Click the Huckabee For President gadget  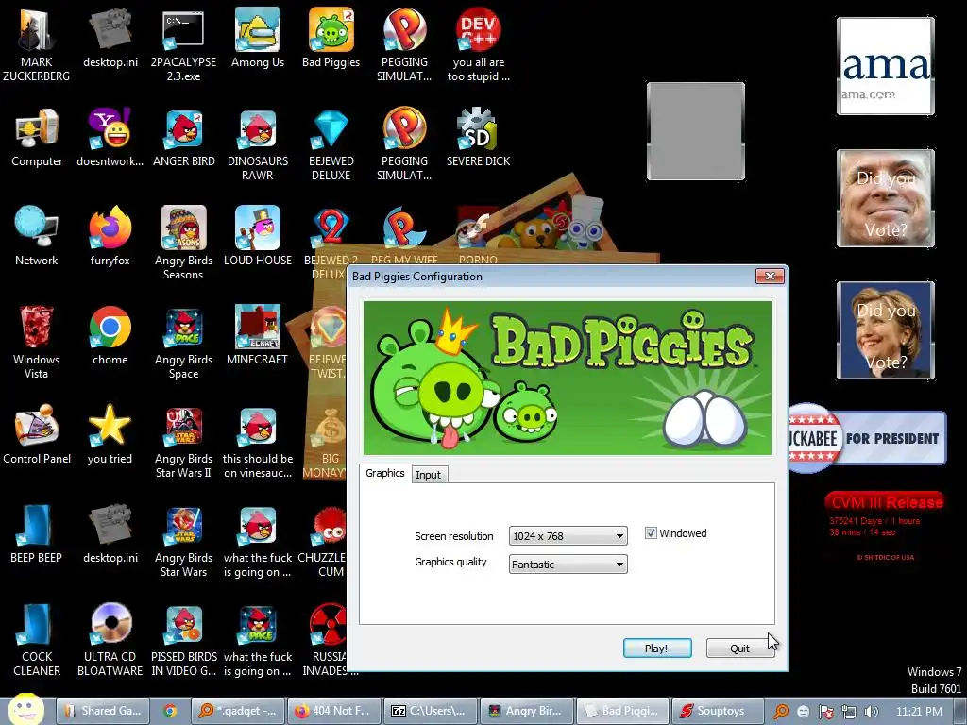pyautogui.click(x=867, y=438)
